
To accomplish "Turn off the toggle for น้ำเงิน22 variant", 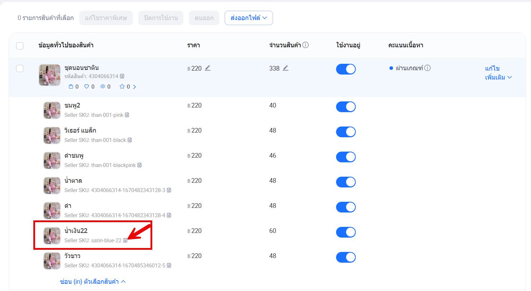I will click(x=346, y=232).
